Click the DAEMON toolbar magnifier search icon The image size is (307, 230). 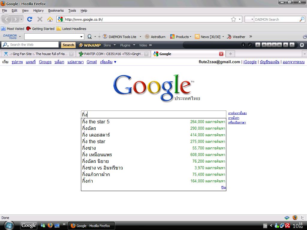coord(89,37)
